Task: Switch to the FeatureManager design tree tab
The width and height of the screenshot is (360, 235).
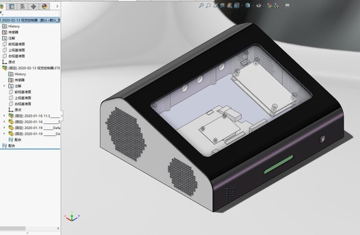Action: tap(2, 6)
